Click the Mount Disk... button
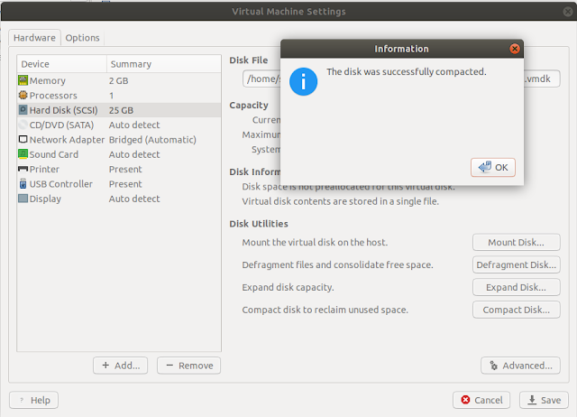Screen dimensions: 577x417 (x=517, y=242)
